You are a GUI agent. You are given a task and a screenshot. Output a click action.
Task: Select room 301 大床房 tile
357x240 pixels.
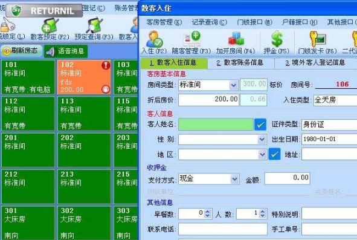28,223
